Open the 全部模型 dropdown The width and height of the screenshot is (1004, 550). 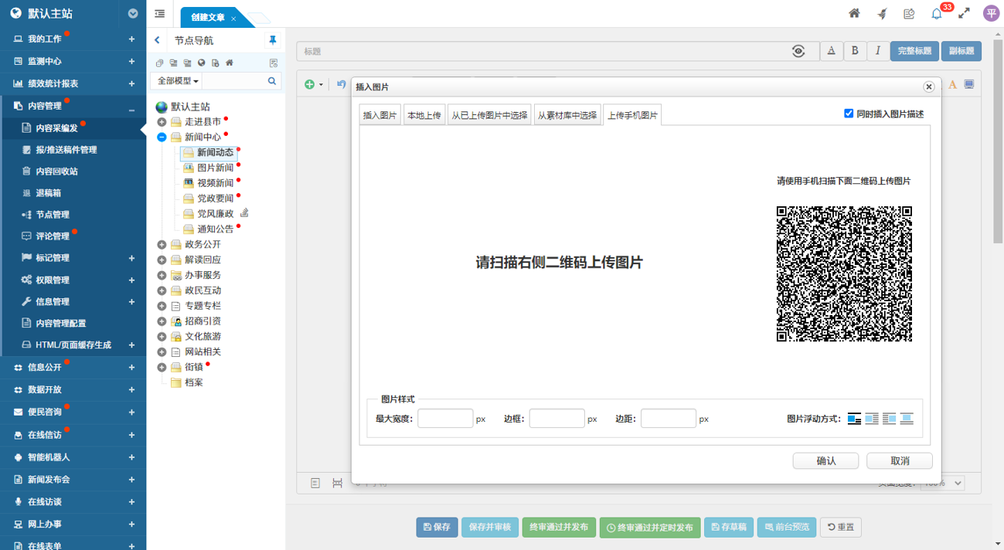point(178,81)
